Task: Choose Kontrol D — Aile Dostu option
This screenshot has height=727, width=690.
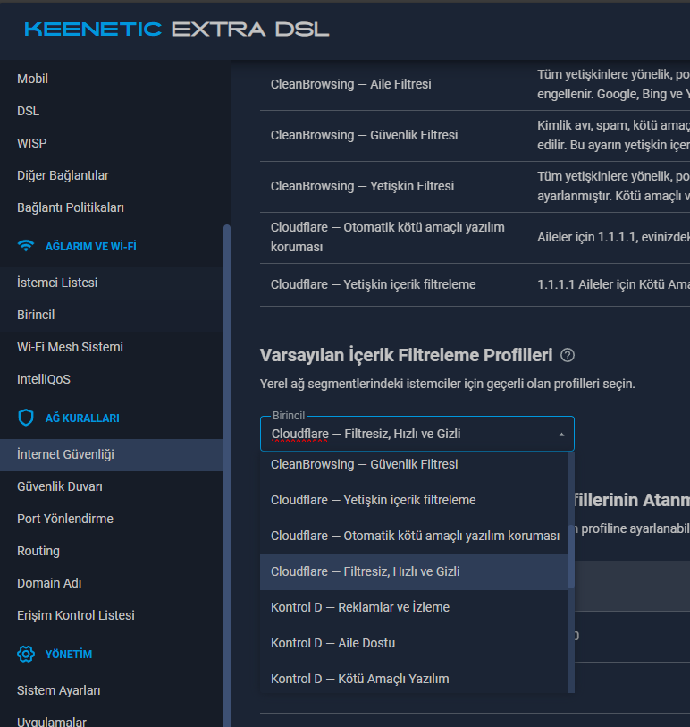Action: [x=413, y=643]
